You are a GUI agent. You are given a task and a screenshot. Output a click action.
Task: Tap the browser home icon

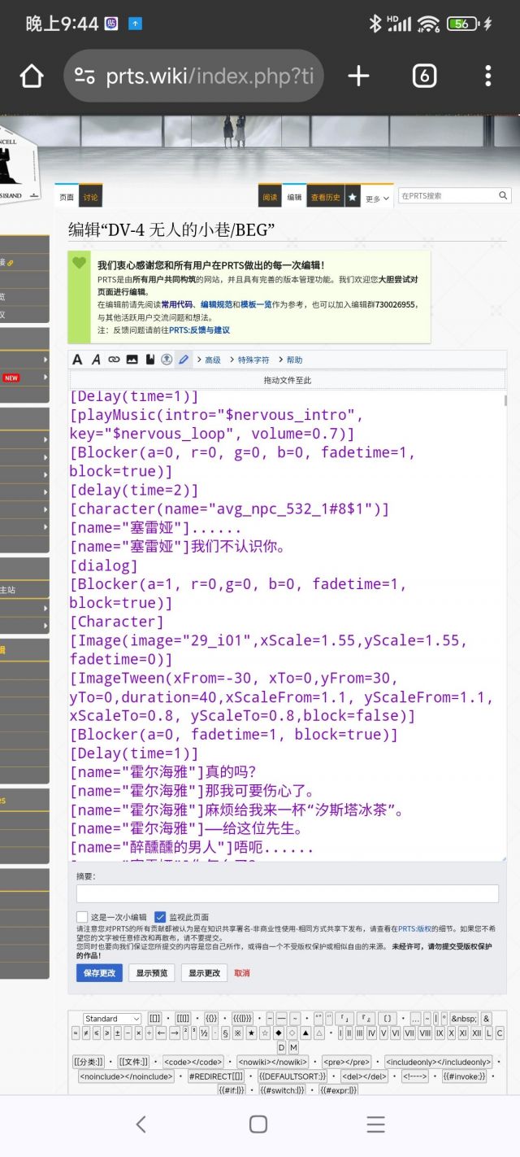pyautogui.click(x=32, y=76)
